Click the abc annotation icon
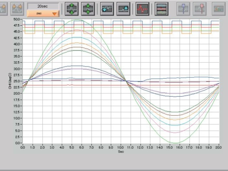The height and width of the screenshot is (171, 228). point(218,9)
